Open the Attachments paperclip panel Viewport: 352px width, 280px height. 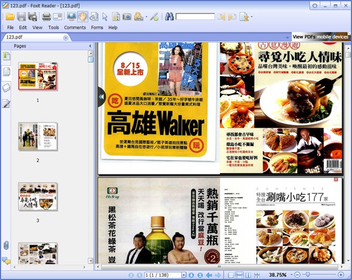(x=6, y=245)
